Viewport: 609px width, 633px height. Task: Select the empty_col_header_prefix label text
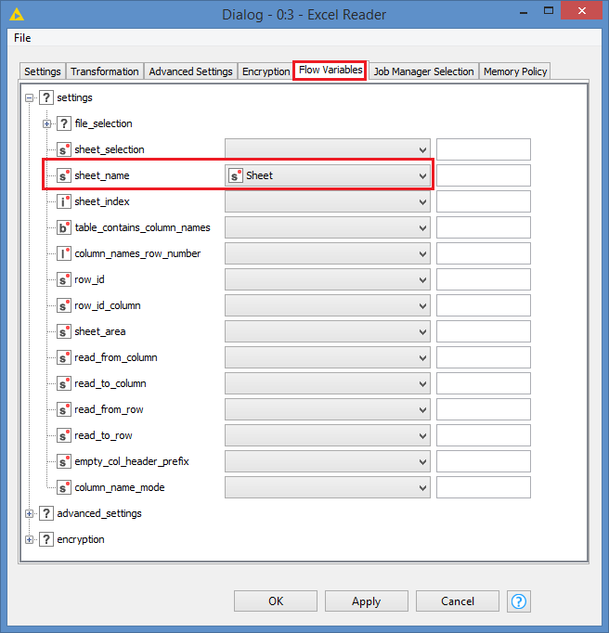pyautogui.click(x=132, y=461)
